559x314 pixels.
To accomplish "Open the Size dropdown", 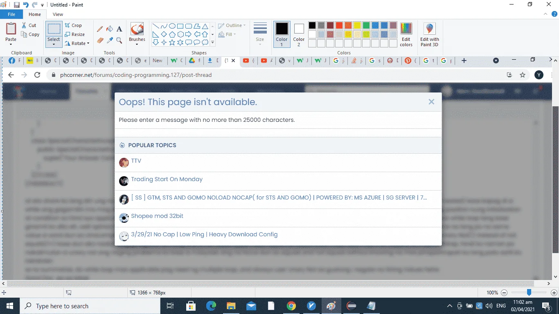I will coord(260,34).
